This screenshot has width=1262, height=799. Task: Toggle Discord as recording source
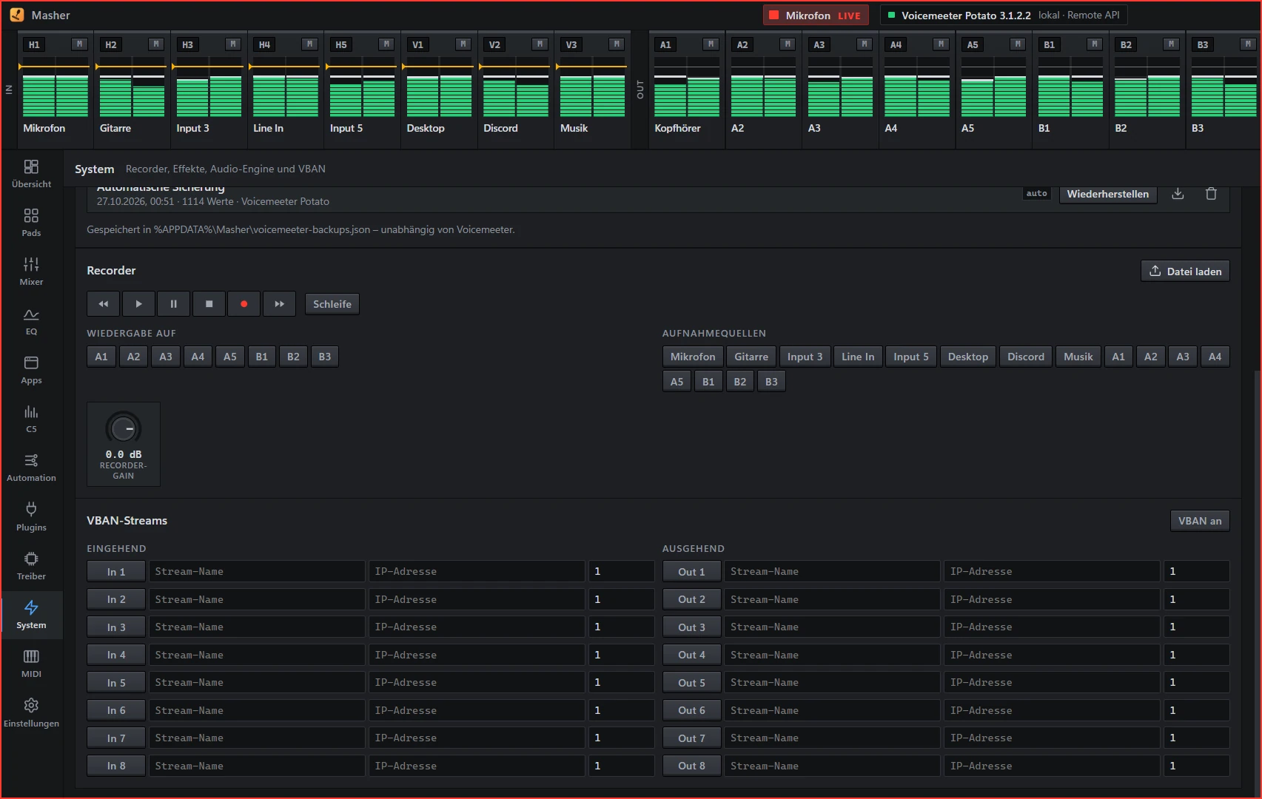pos(1026,357)
